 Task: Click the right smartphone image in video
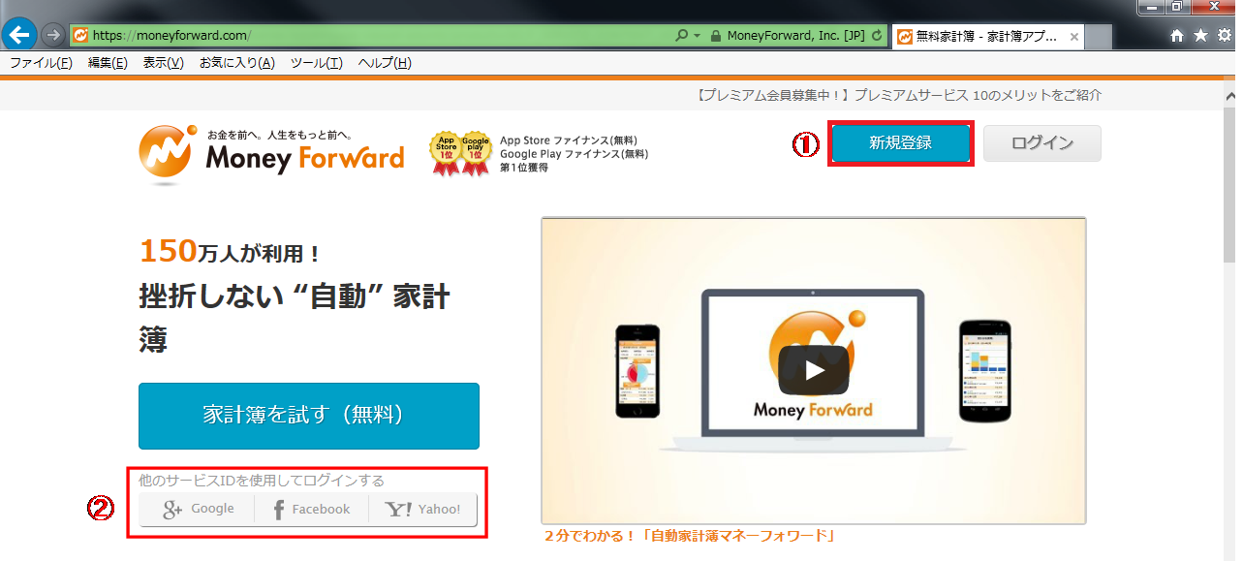click(x=985, y=370)
